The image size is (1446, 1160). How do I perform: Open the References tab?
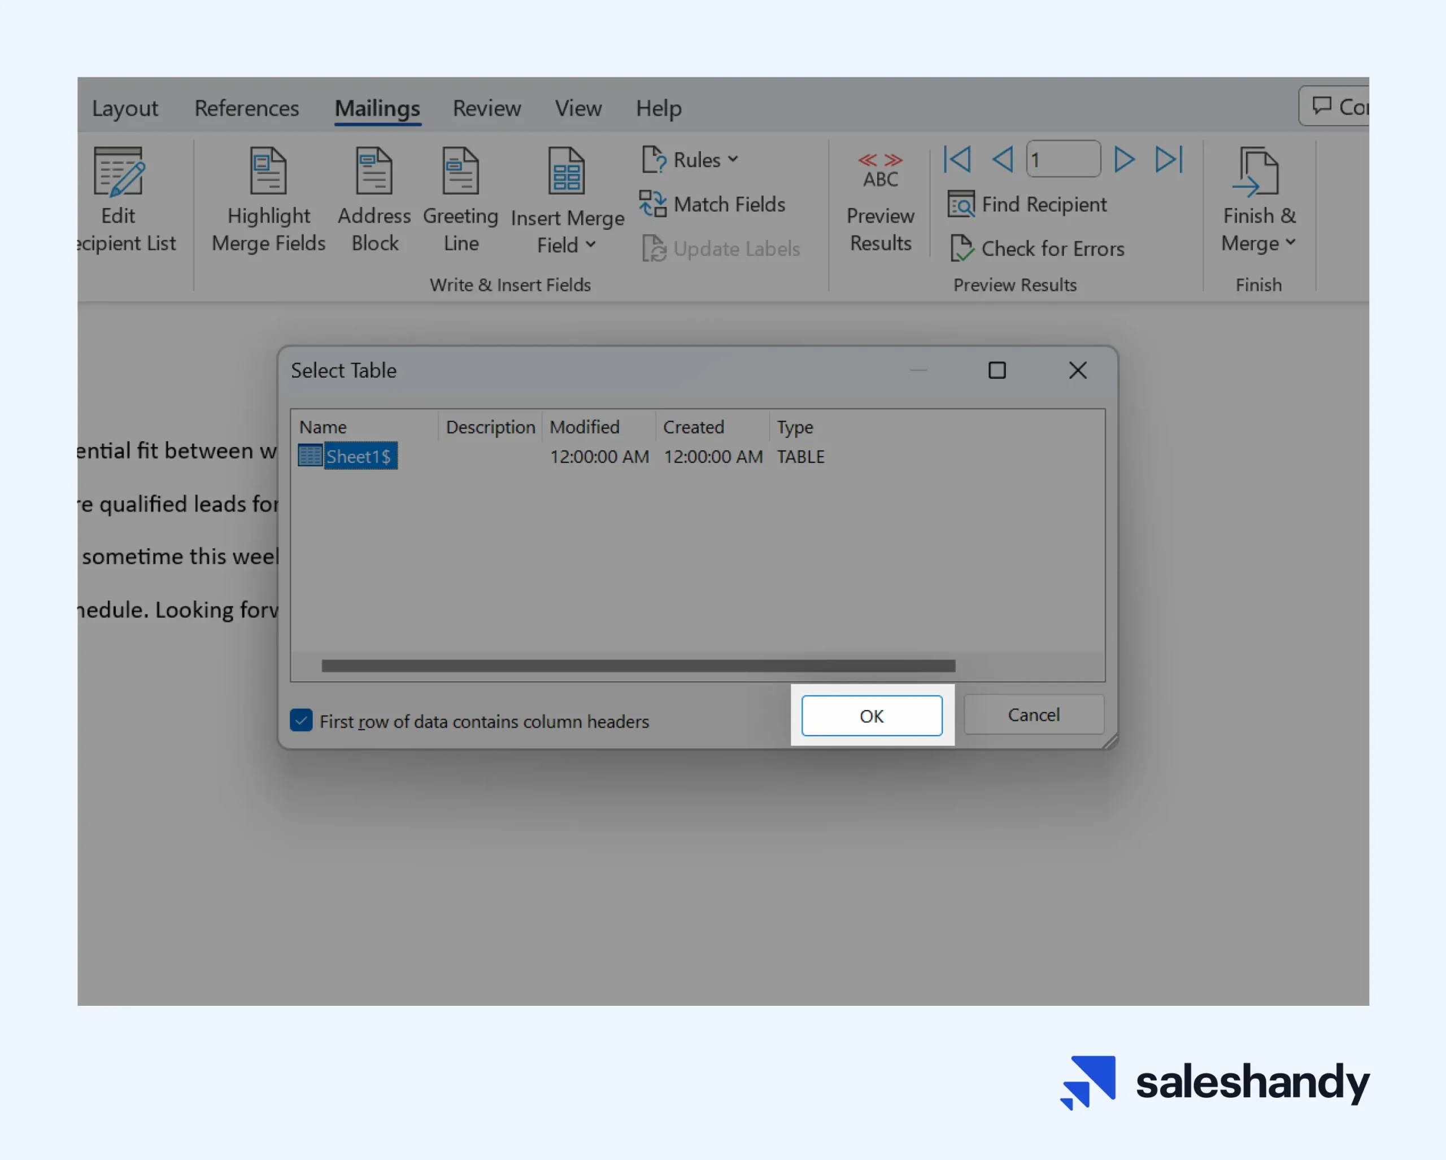tap(247, 108)
